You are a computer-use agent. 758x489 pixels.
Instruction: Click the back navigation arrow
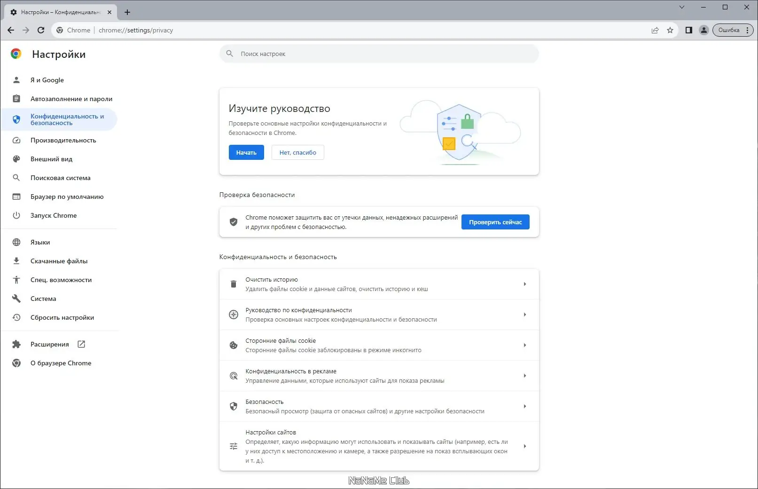[10, 30]
